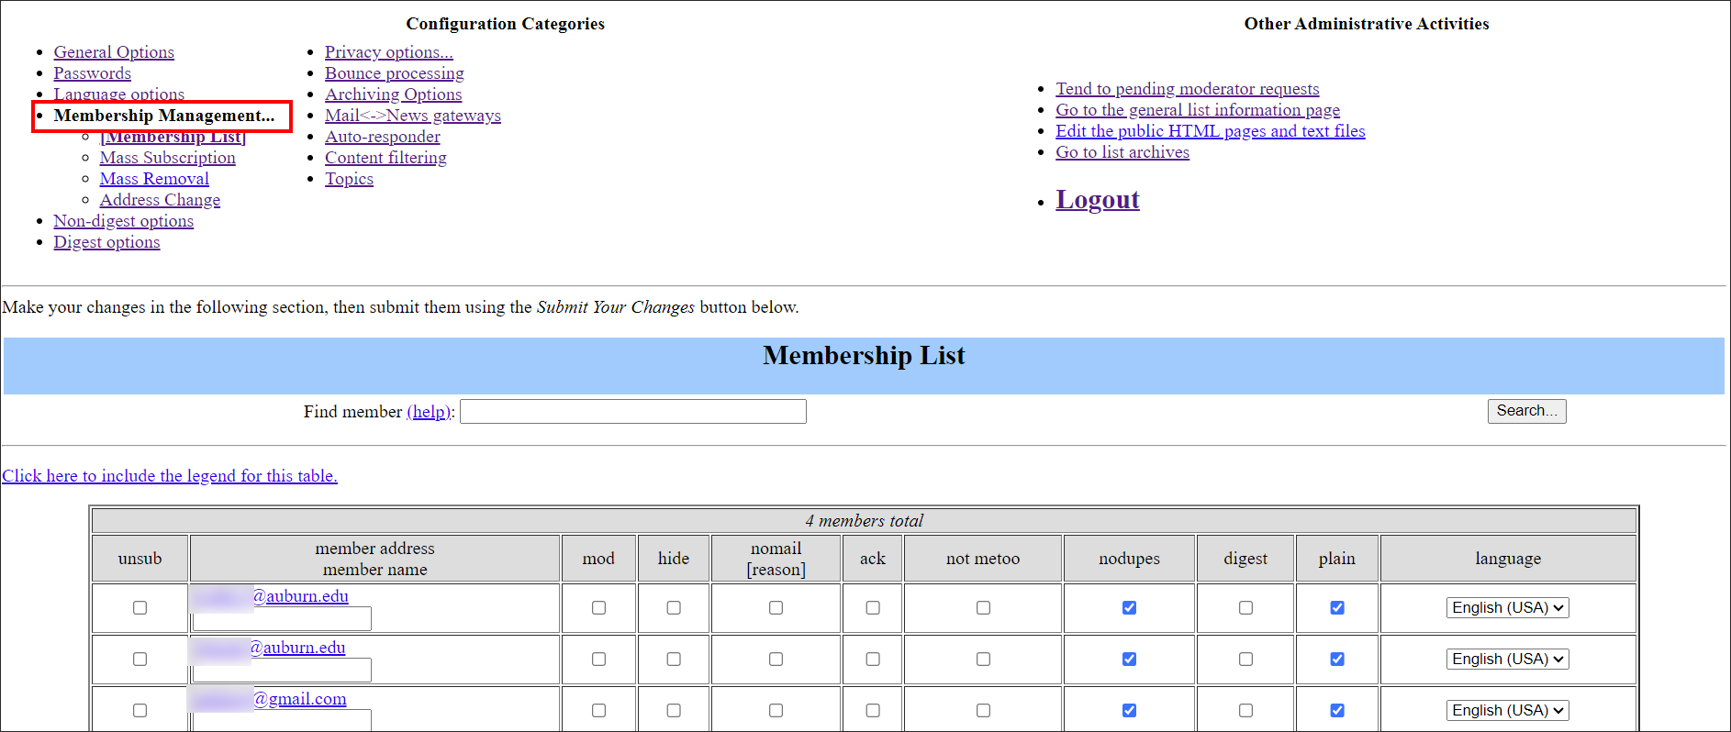Open Archiving Options

click(x=393, y=94)
